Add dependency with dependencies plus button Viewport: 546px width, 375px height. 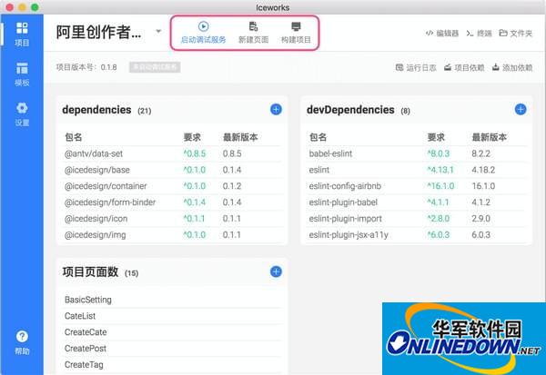point(276,110)
